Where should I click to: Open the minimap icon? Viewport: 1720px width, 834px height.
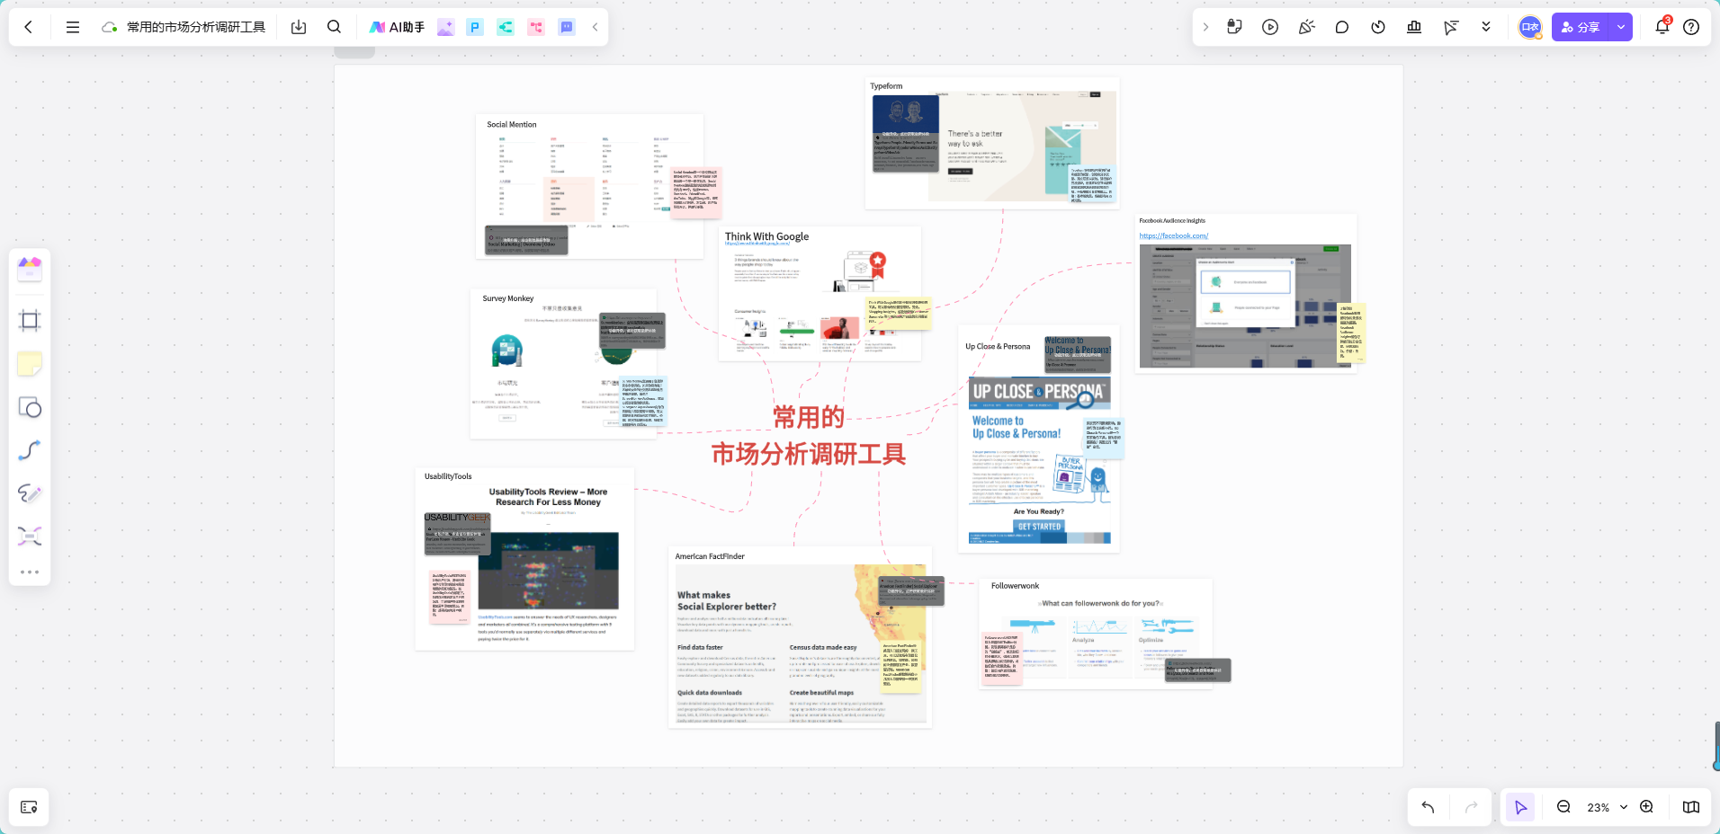point(1691,807)
